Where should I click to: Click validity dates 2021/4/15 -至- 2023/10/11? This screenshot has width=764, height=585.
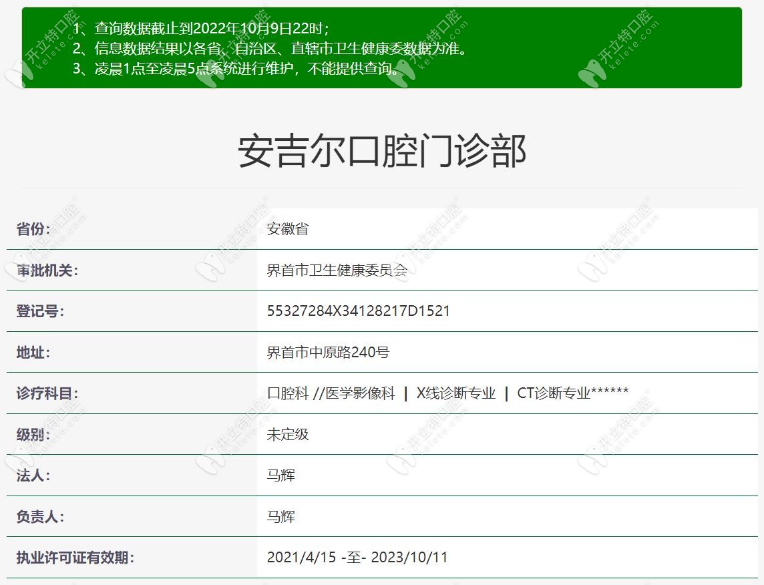(x=357, y=558)
